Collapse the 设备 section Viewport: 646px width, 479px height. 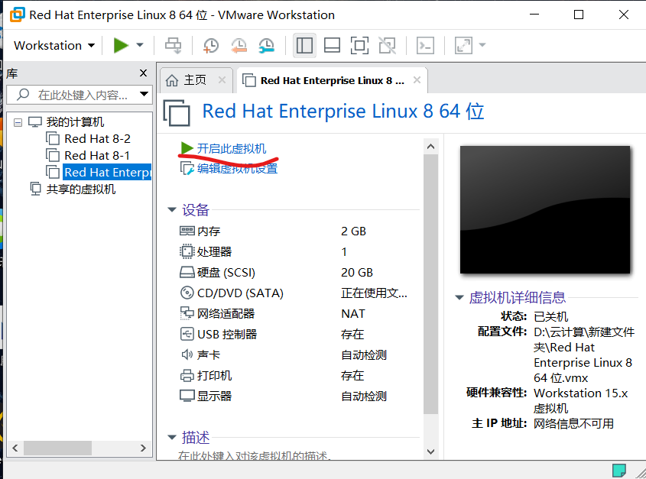172,209
